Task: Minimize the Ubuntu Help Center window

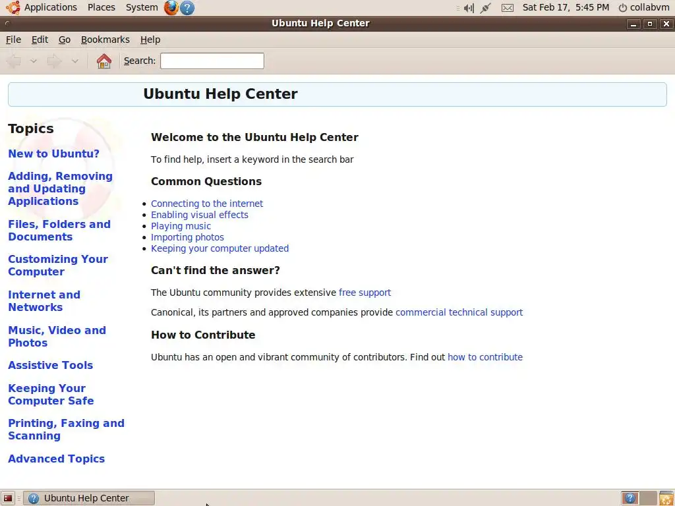Action: point(633,24)
